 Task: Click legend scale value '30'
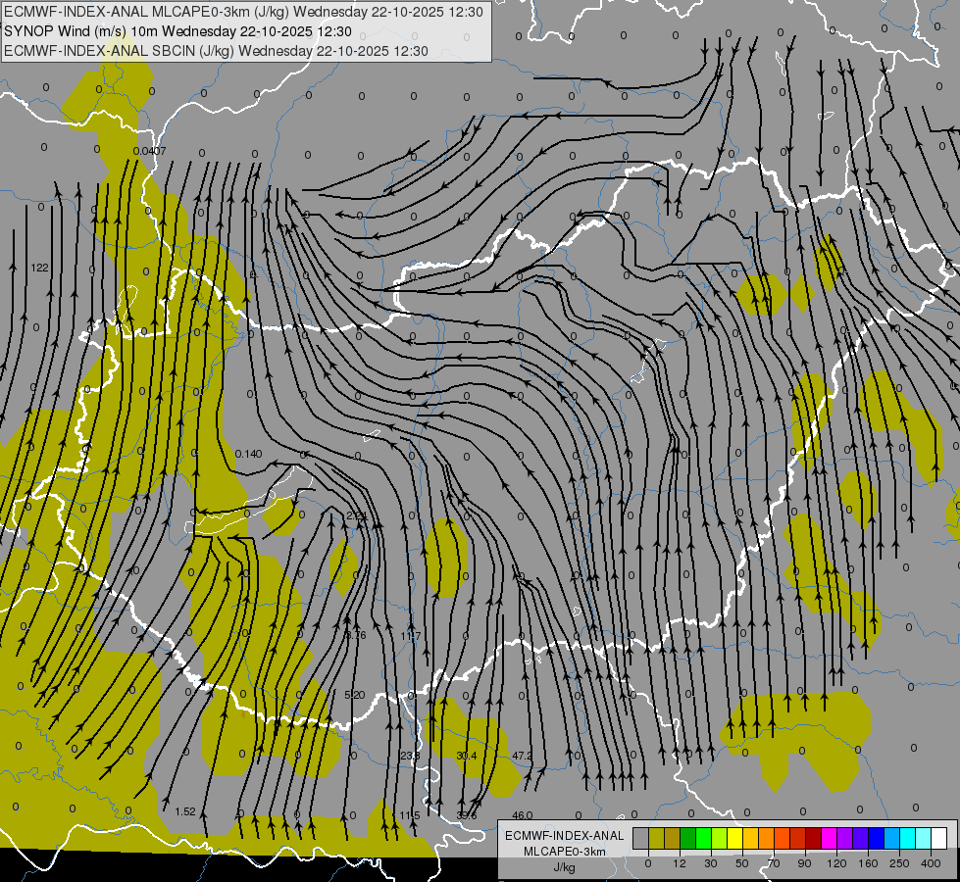711,863
